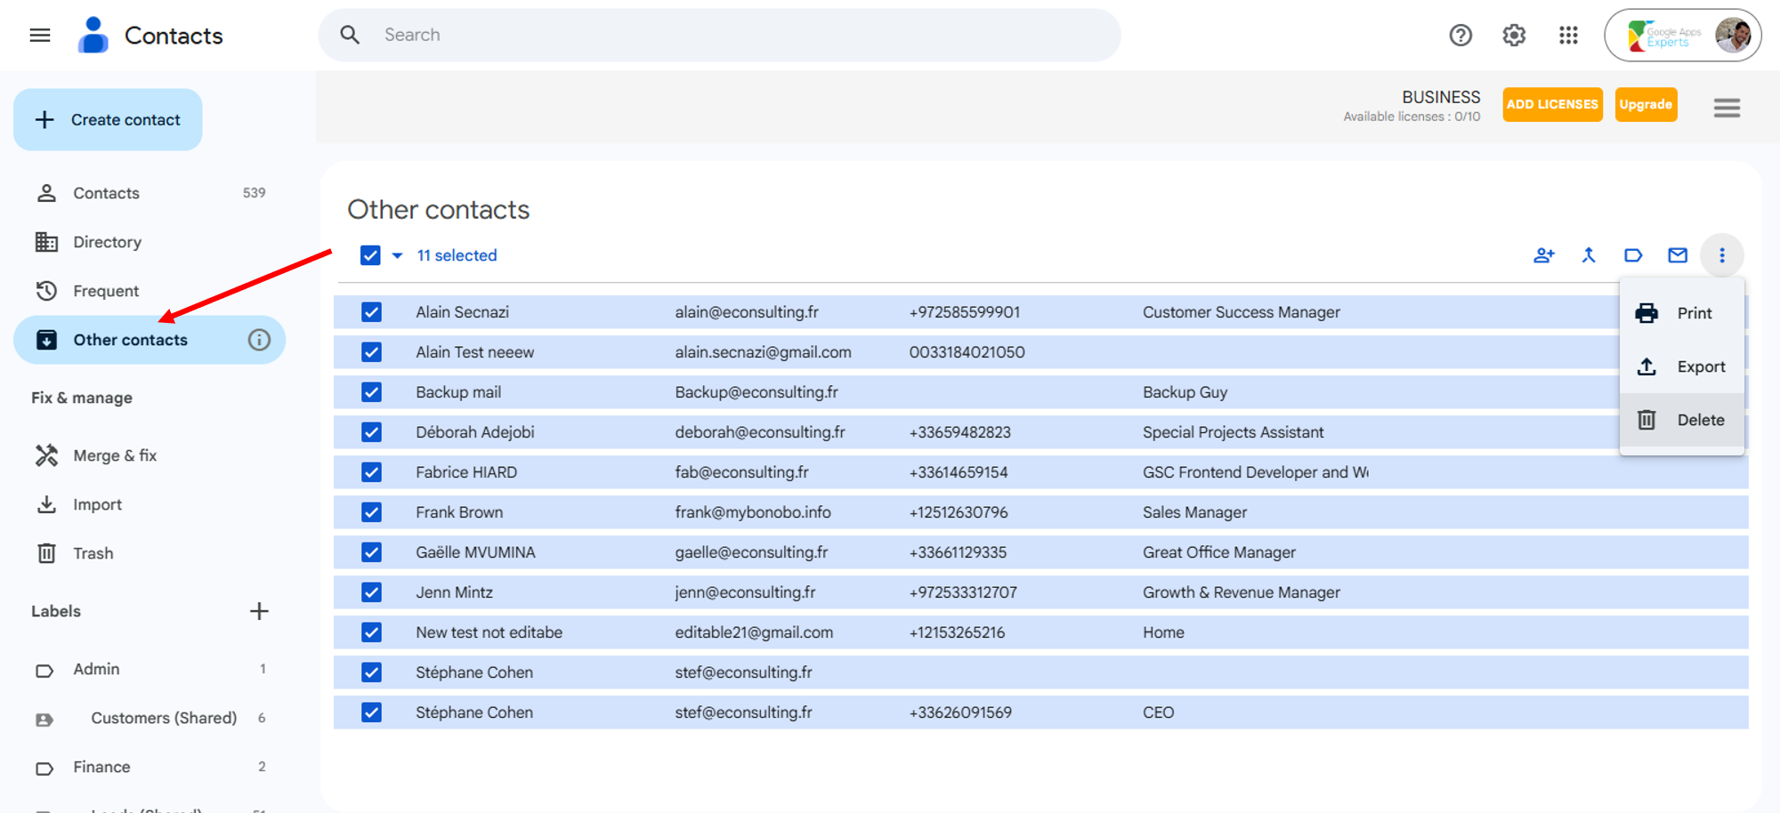Image resolution: width=1780 pixels, height=813 pixels.
Task: Expand the selection options dropdown arrow
Action: [397, 255]
